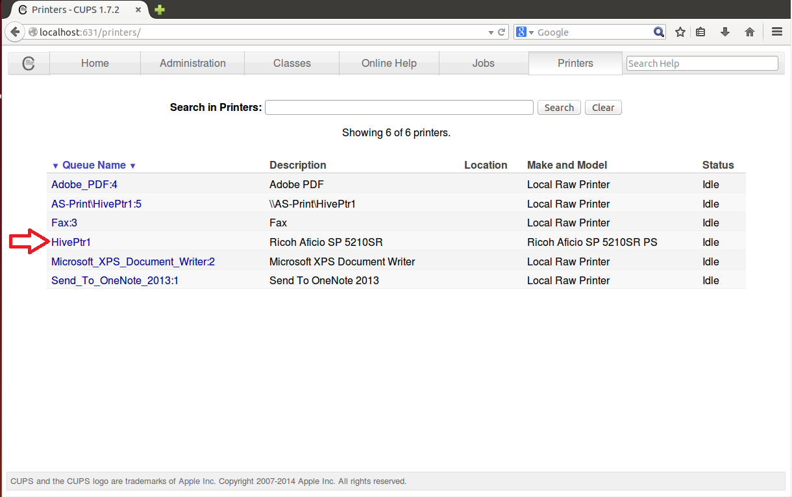
Task: Open the search engine selector dropdown
Action: tap(525, 32)
